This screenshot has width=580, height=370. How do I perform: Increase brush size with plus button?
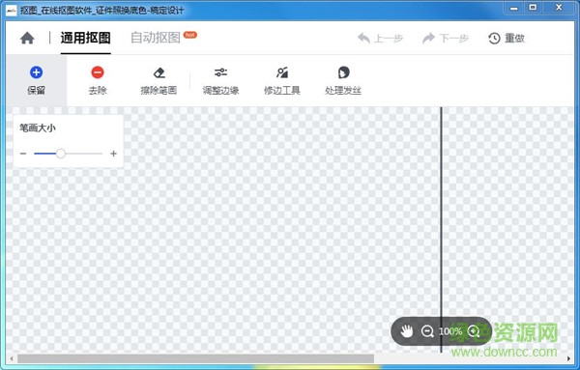[113, 154]
